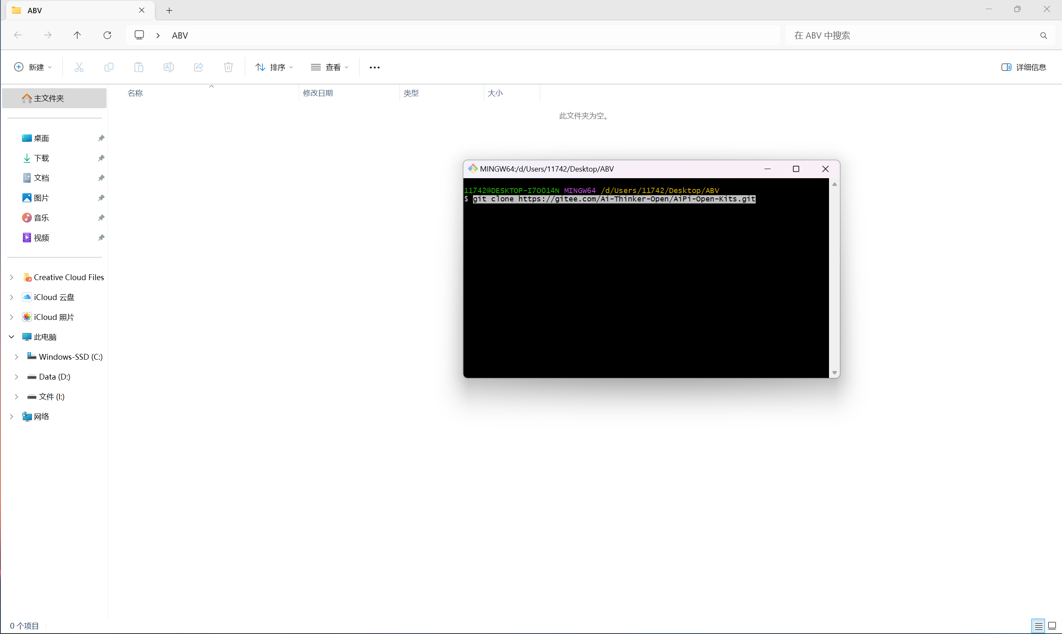
Task: Unpin Downloads (下载) via its pin icon
Action: point(101,158)
